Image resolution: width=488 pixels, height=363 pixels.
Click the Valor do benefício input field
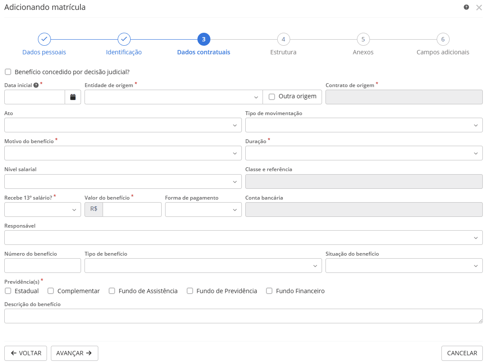click(132, 210)
